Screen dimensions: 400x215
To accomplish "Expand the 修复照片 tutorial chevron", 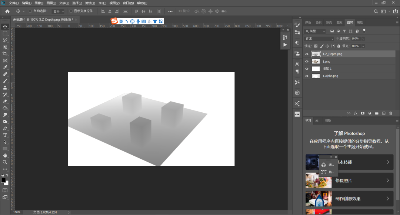I will click(x=388, y=181).
